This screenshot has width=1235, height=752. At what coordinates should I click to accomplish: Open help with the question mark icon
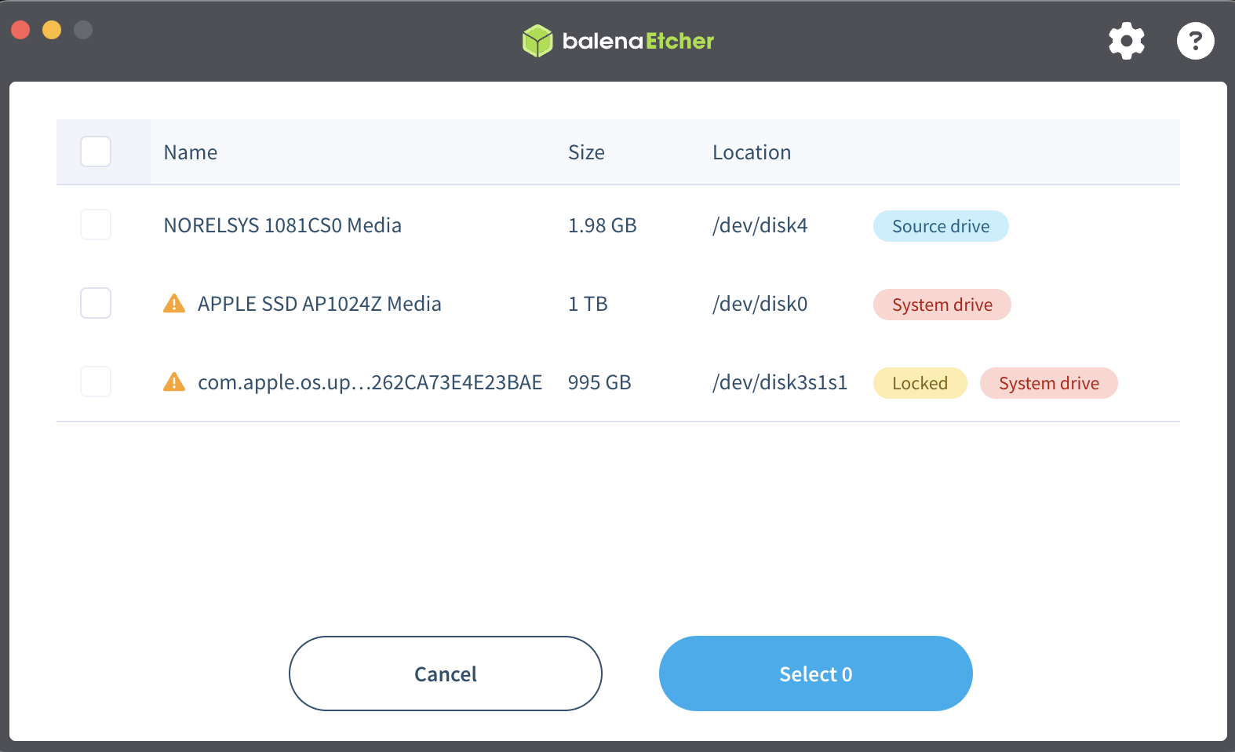click(1196, 41)
